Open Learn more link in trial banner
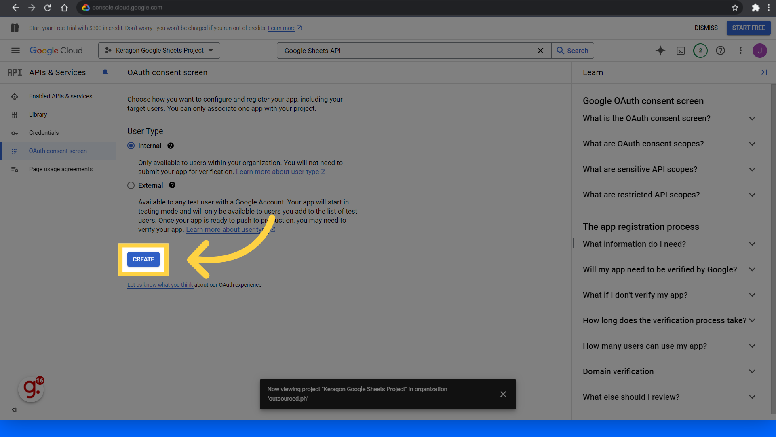The width and height of the screenshot is (776, 437). coord(285,28)
